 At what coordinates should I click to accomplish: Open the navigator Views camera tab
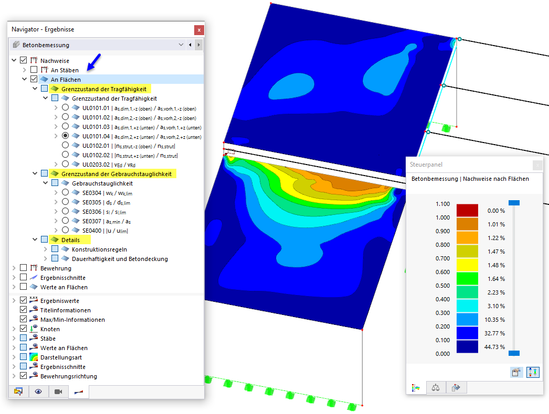pos(58,391)
